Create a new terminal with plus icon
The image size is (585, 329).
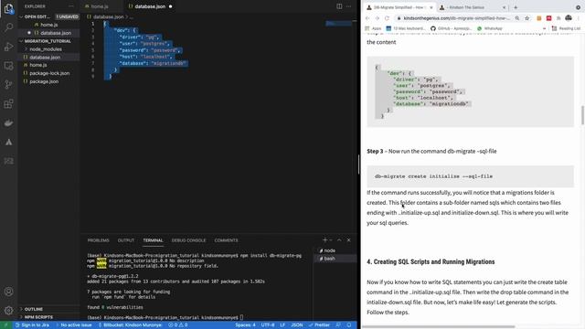[324, 240]
